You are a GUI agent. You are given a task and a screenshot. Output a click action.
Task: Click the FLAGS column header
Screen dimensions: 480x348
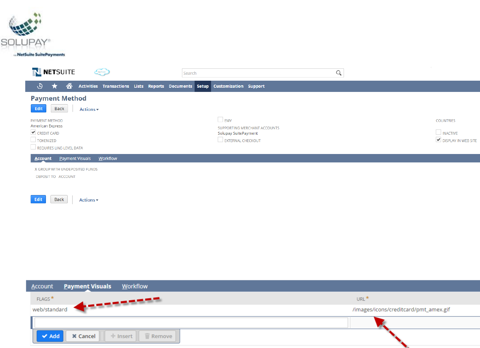point(43,299)
